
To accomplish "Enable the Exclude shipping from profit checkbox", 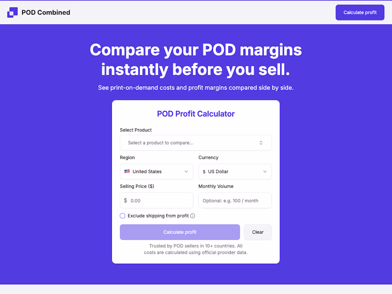I will click(x=122, y=216).
